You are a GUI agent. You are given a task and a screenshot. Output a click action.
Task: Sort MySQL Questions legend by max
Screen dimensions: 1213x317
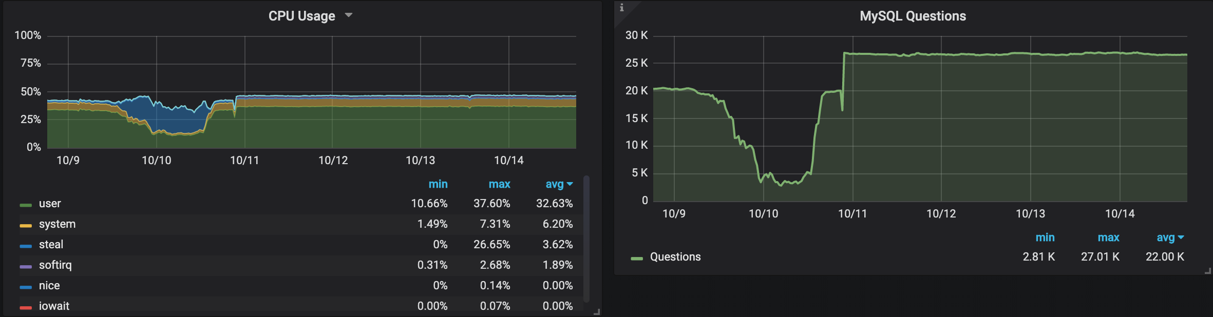[x=1108, y=237]
